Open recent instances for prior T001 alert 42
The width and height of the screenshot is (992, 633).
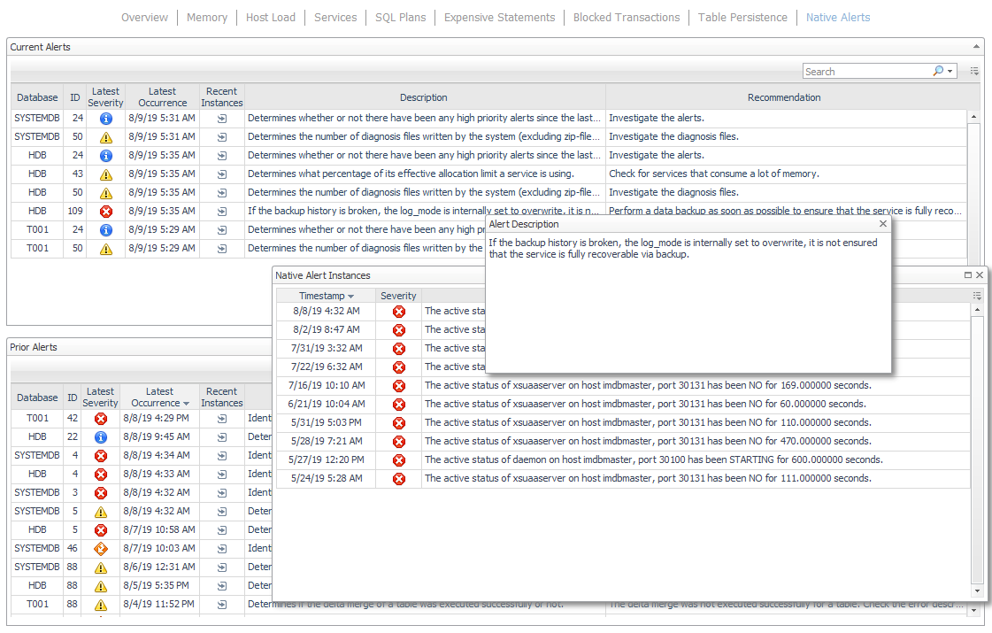[x=221, y=419]
